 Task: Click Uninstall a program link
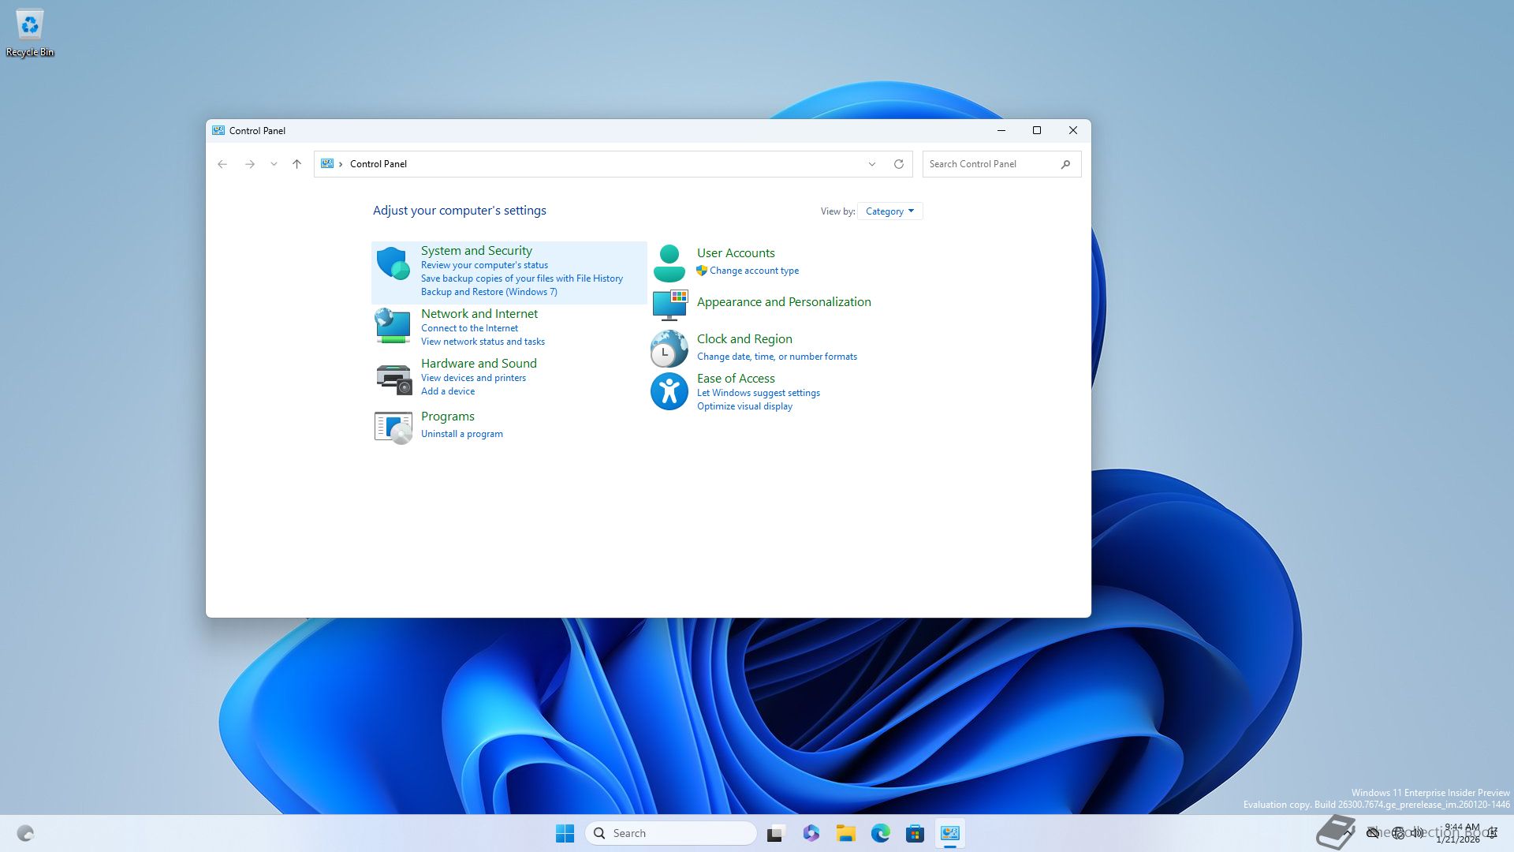click(x=461, y=434)
